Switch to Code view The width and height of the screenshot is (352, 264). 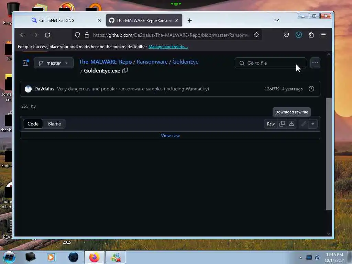pyautogui.click(x=33, y=124)
